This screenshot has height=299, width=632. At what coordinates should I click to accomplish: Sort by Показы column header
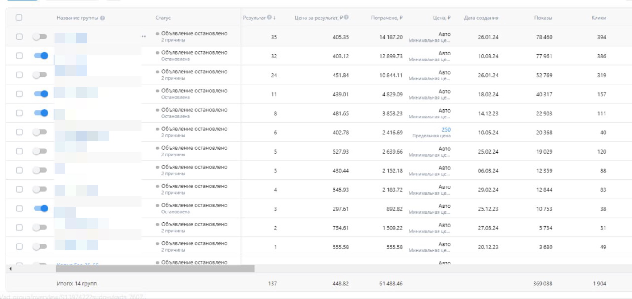click(543, 18)
